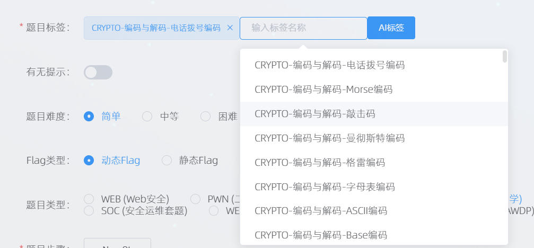This screenshot has width=534, height=248.
Task: Click the AI标签 button
Action: [x=391, y=28]
